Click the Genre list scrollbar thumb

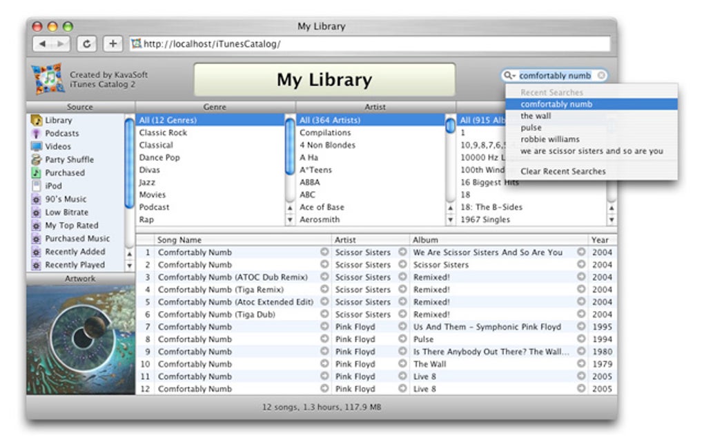coord(290,146)
